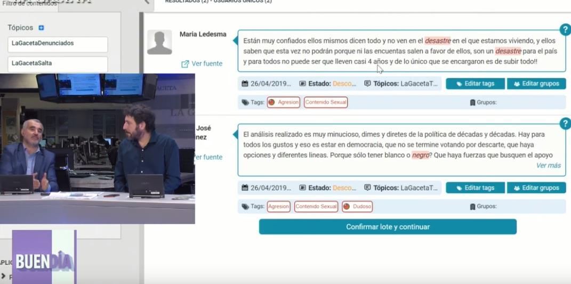The width and height of the screenshot is (571, 284).
Task: Collapse the sidebar with the chevron arrow
Action: coord(147,2)
